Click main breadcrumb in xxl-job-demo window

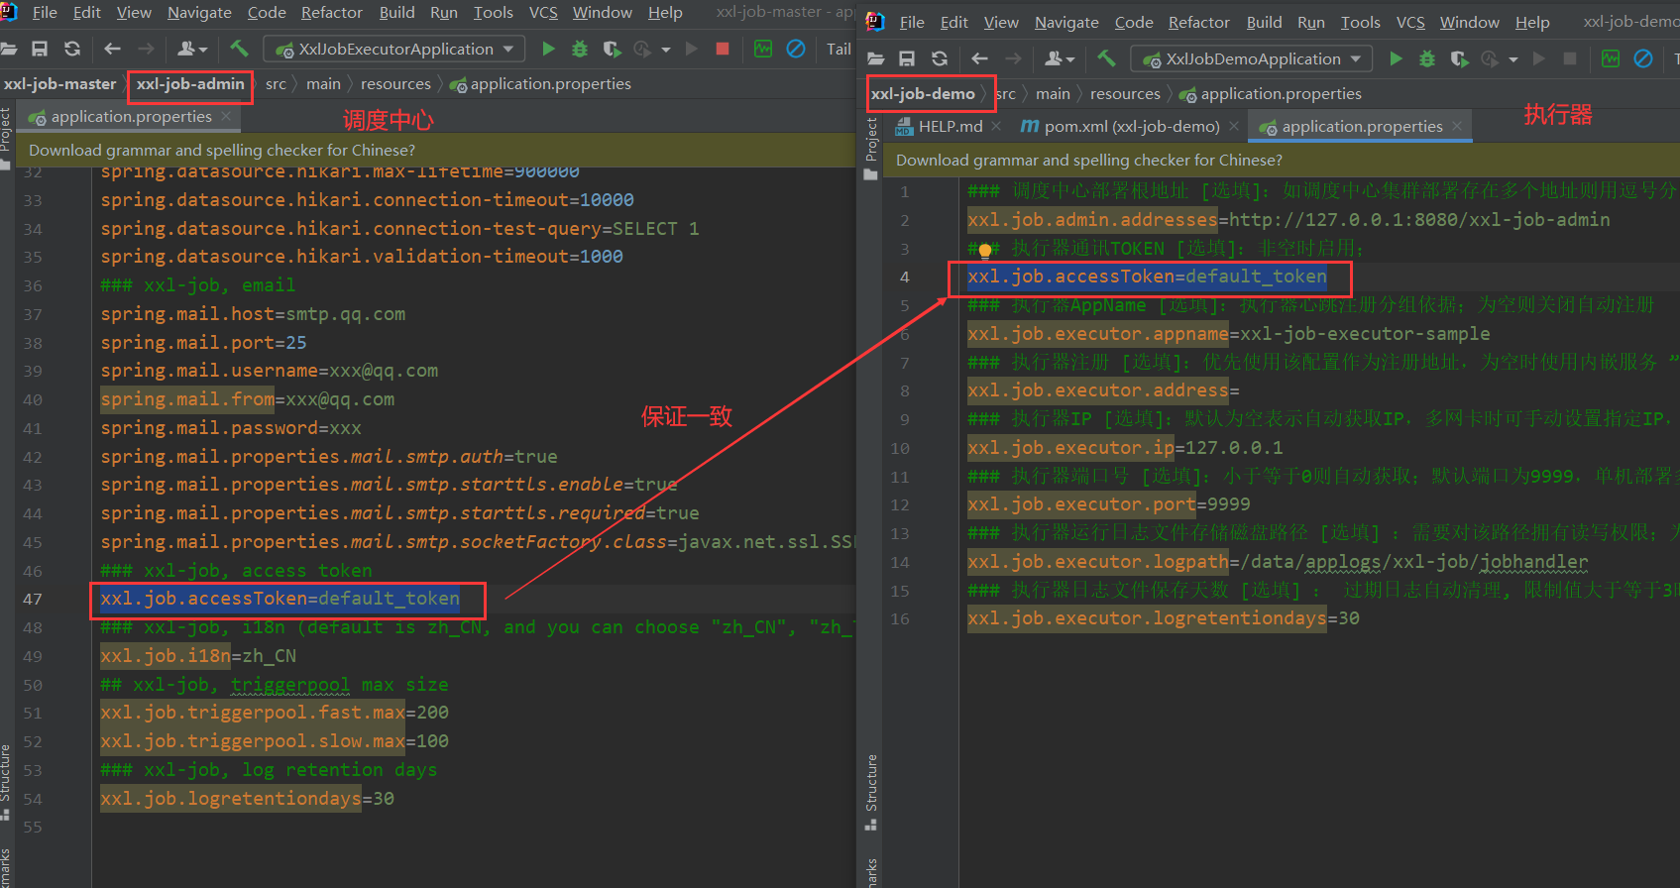click(x=1053, y=93)
